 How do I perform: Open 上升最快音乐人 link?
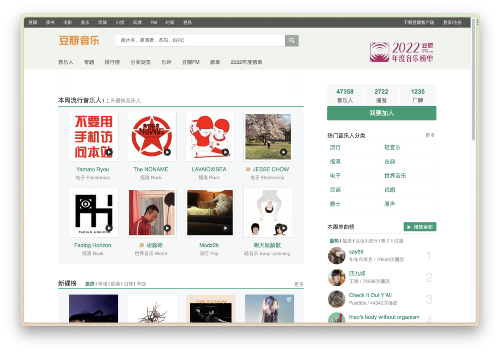click(123, 101)
